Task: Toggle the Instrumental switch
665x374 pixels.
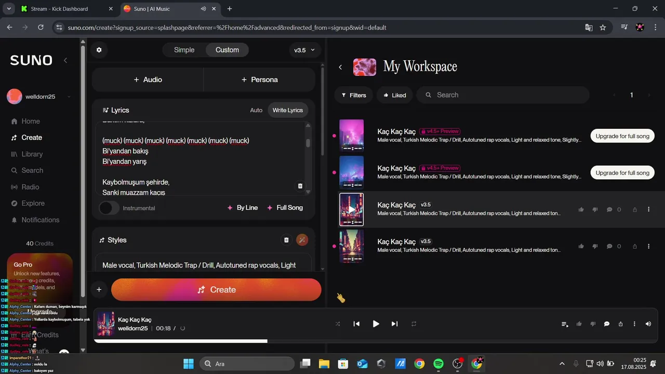Action: (x=109, y=208)
